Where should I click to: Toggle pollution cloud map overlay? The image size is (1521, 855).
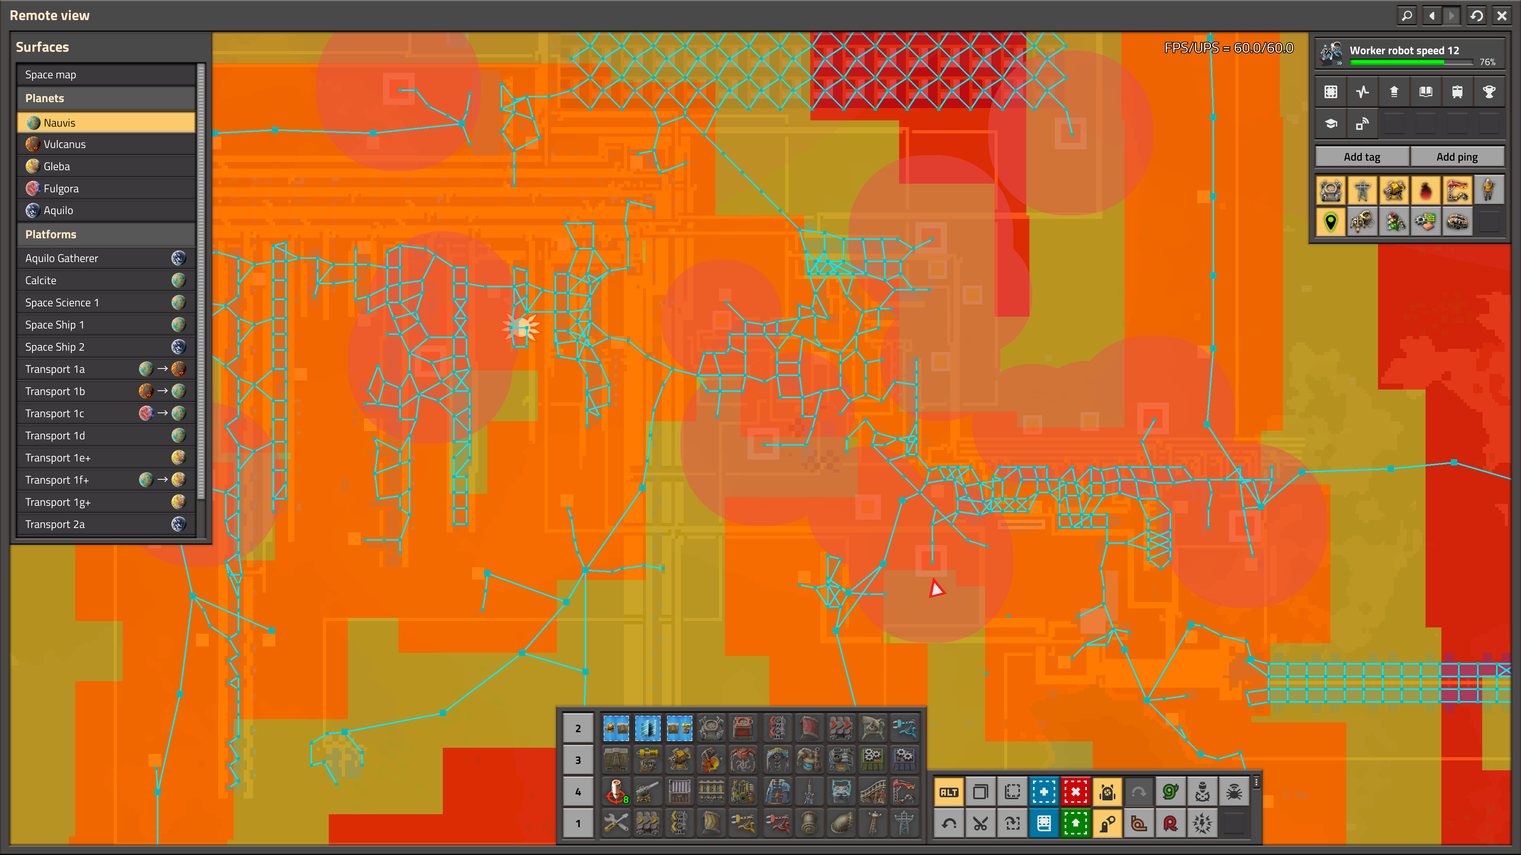tap(1426, 190)
